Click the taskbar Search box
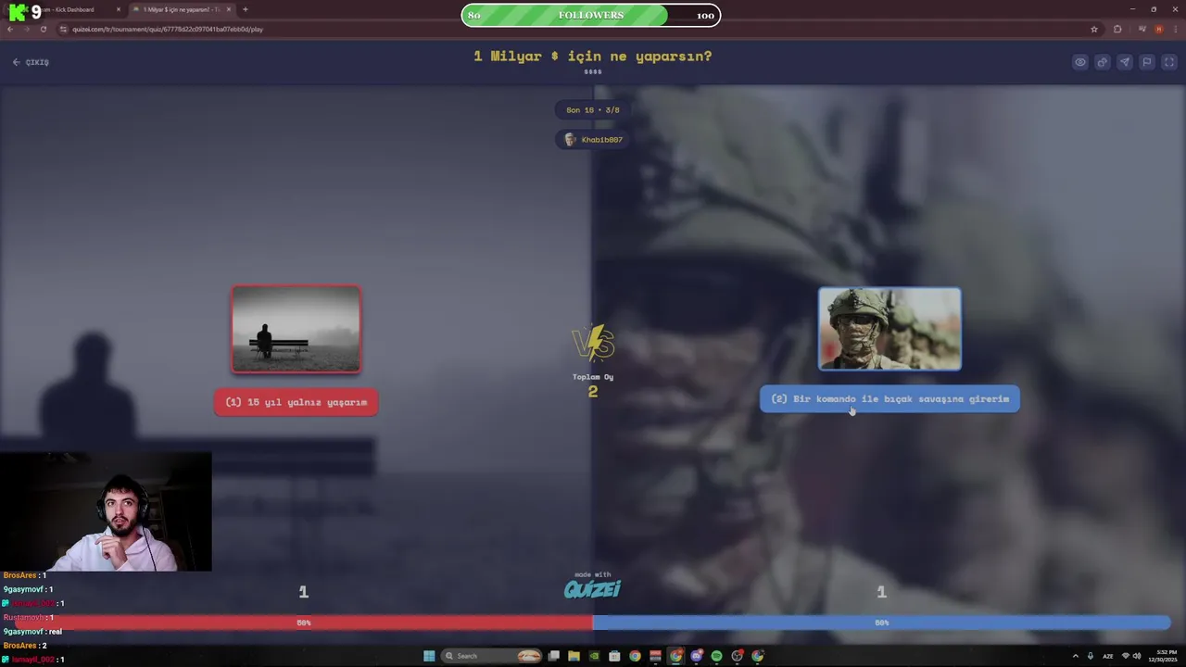1186x667 pixels. point(492,656)
